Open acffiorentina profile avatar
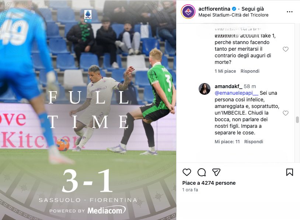This screenshot has height=220, width=300. pos(188,12)
